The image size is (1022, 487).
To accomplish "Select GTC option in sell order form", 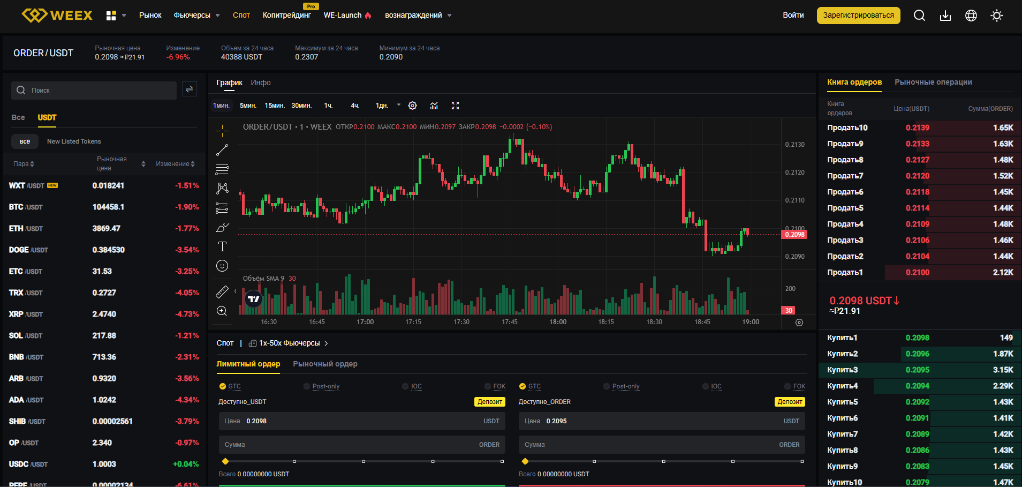I will [530, 386].
